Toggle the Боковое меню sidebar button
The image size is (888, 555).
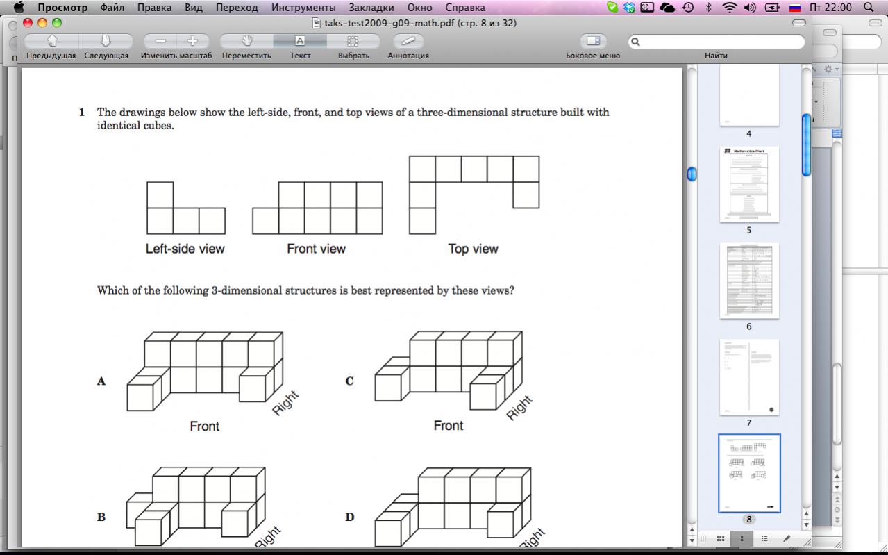[x=592, y=41]
